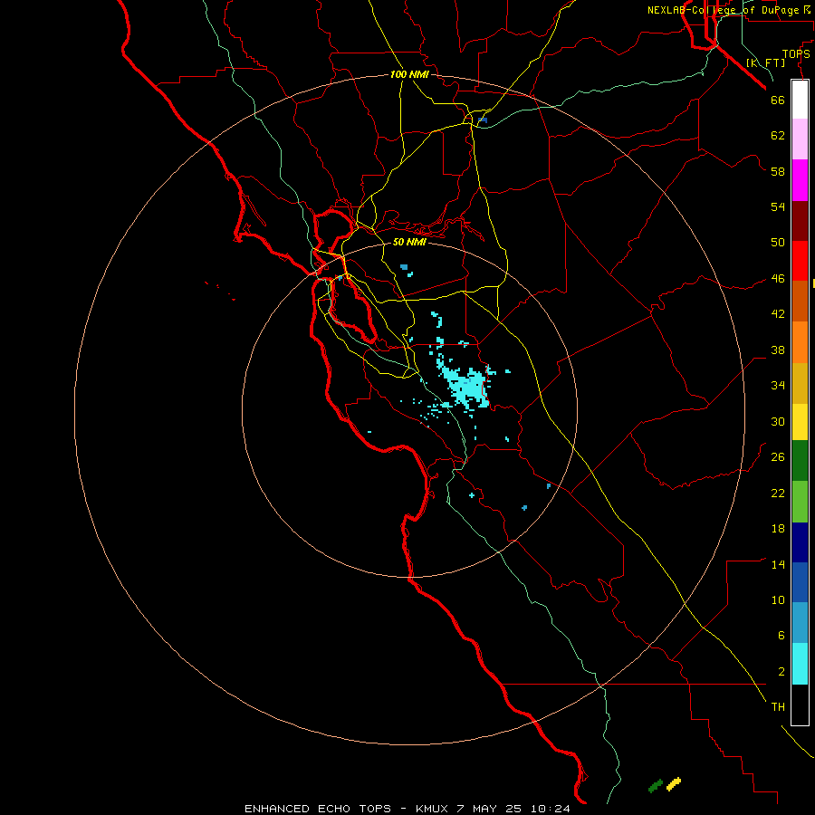
Task: Click the largest cyan echo cluster
Action: [x=465, y=388]
